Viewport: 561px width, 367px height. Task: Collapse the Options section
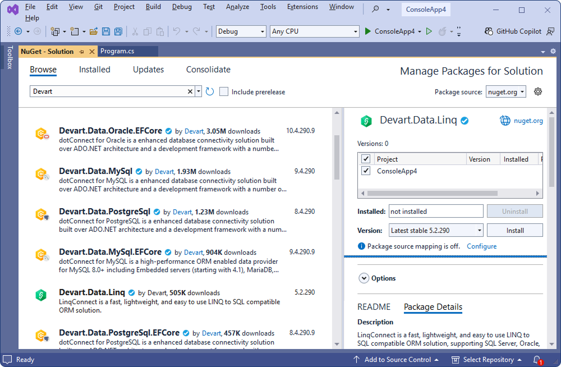[x=365, y=278]
